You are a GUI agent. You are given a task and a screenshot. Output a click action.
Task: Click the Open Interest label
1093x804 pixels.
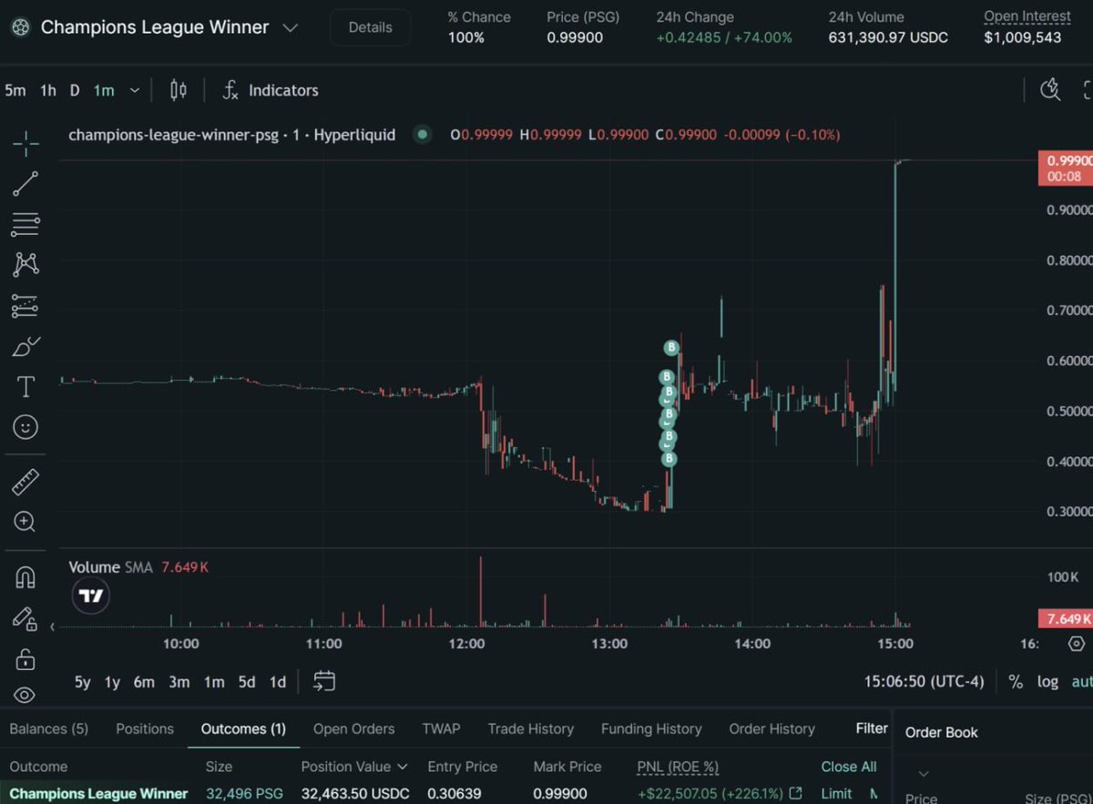(x=1027, y=16)
